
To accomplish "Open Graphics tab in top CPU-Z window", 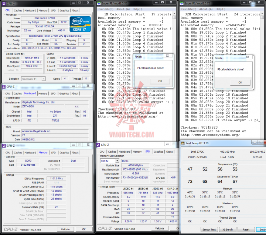I will pyautogui.click(x=64, y=10).
